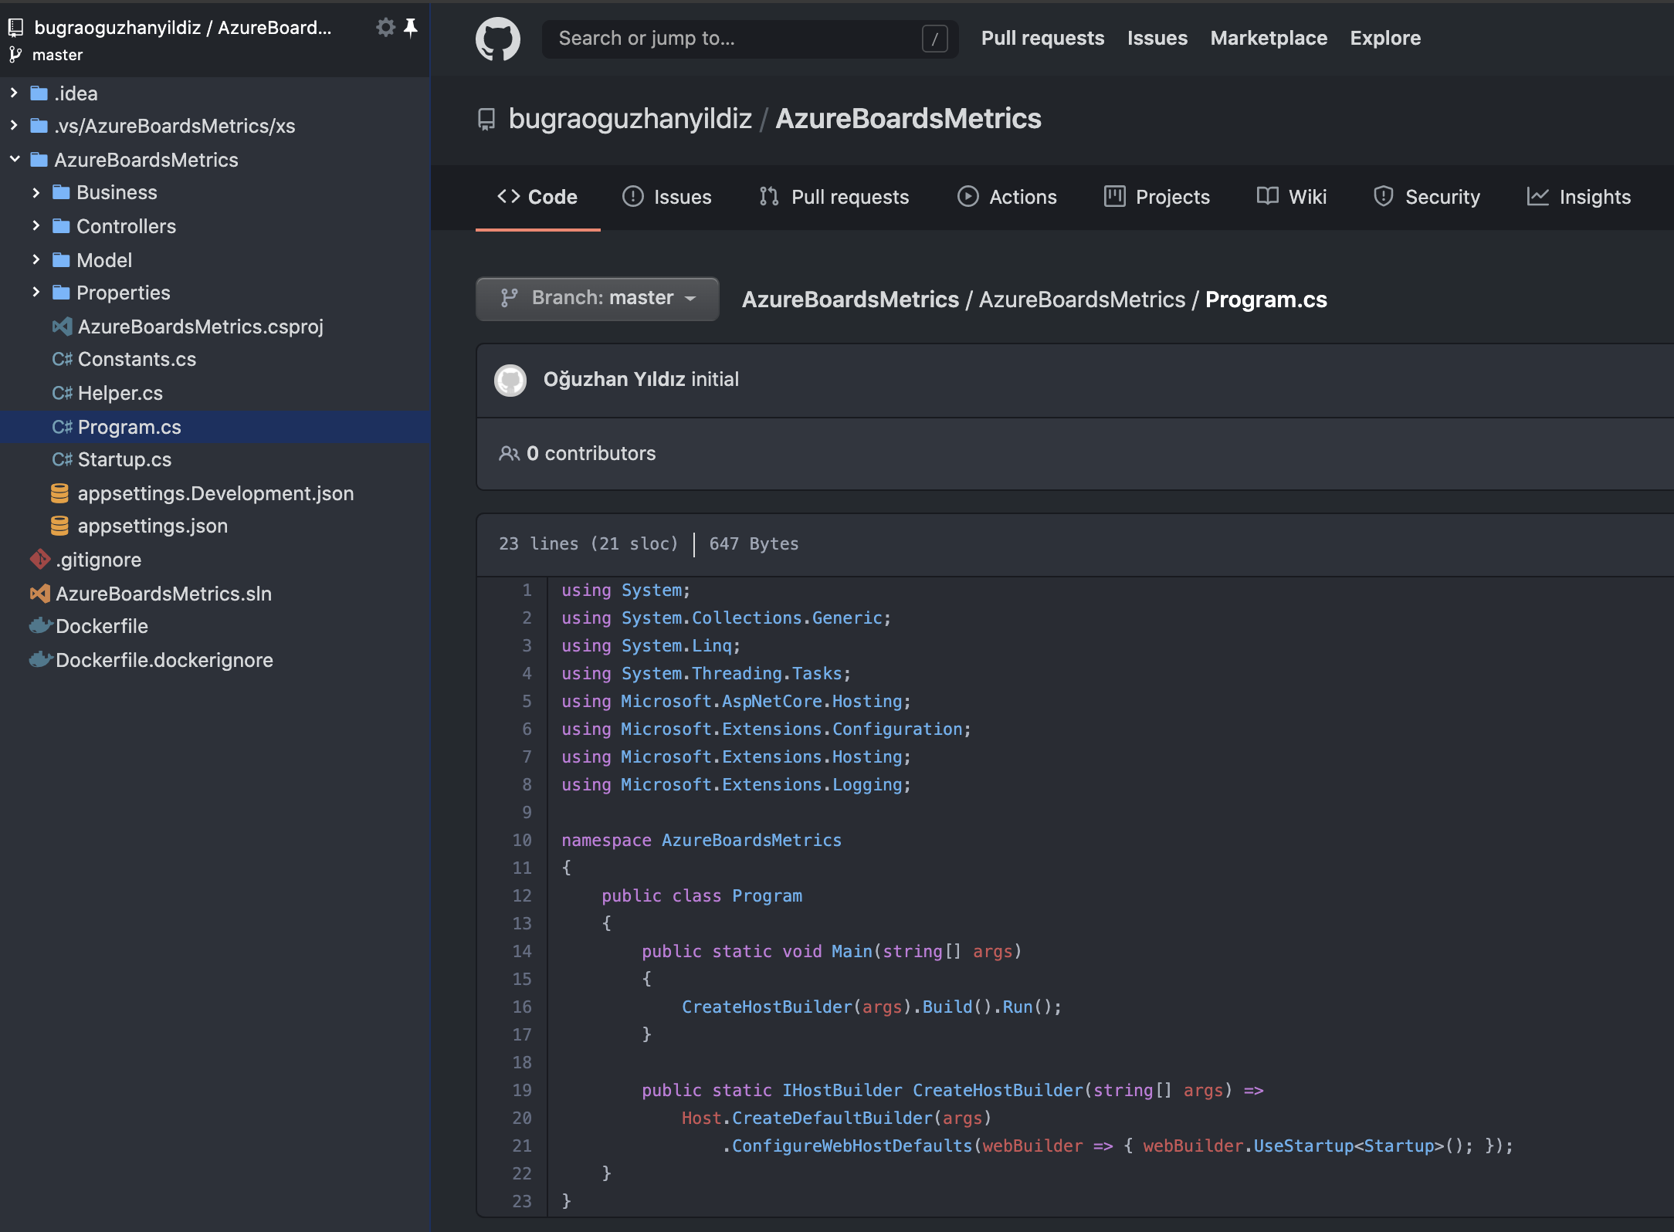Toggle the Octotree pin icon
Screen dimensions: 1674x1232
411,28
